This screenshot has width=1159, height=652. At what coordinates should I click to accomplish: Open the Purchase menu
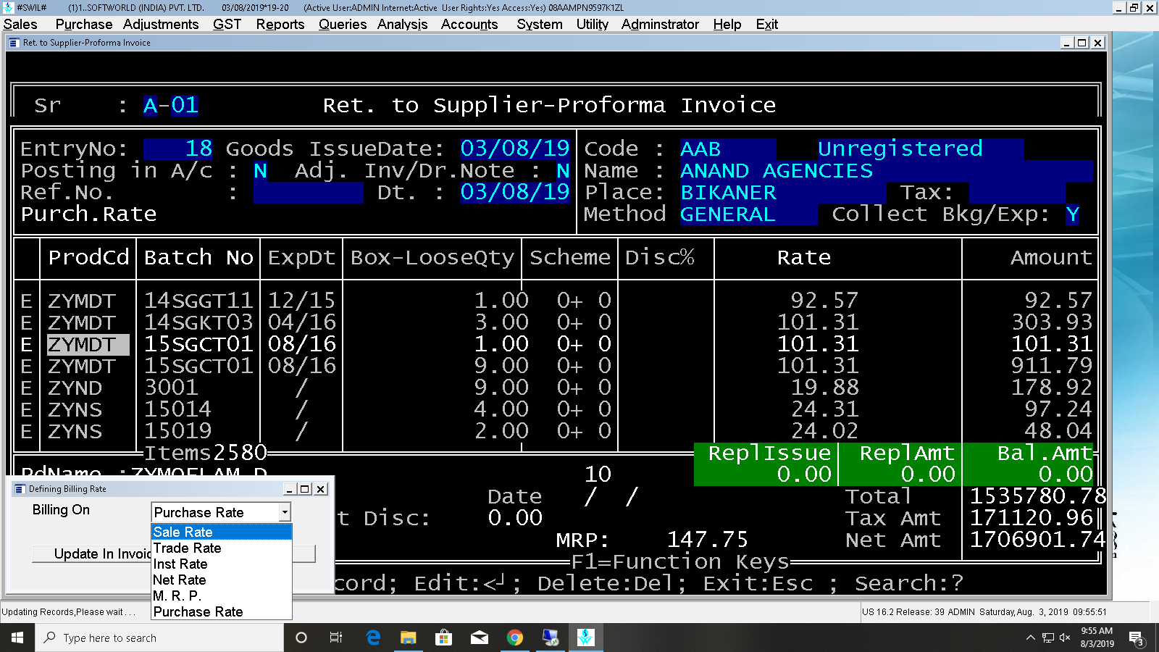point(84,24)
